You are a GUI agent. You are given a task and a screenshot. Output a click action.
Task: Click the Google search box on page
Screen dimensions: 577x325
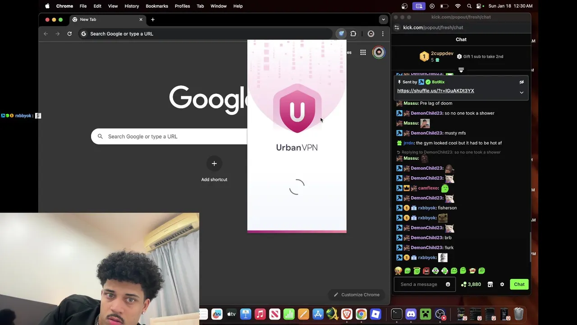tap(169, 136)
